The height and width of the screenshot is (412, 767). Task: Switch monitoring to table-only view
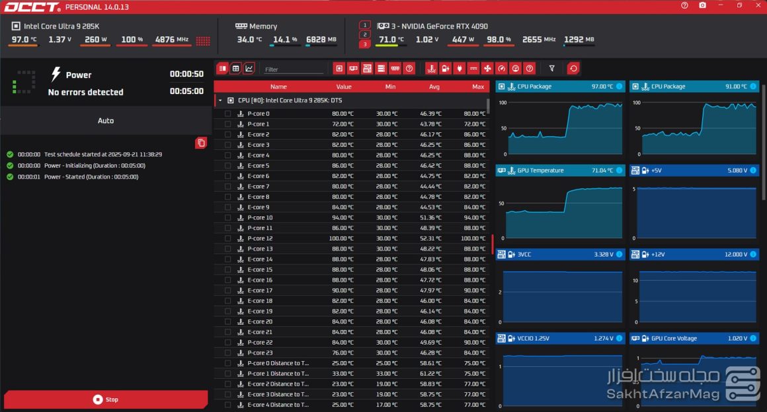click(236, 69)
